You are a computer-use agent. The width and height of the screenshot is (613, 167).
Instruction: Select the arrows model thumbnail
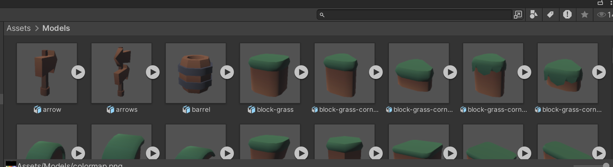[x=121, y=73]
